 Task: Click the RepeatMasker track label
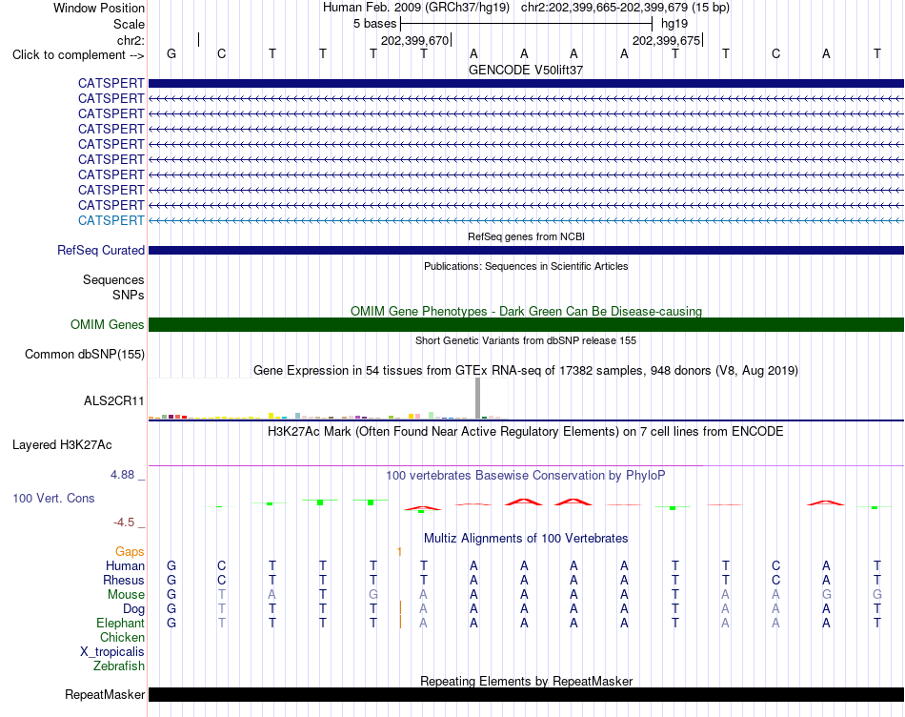pyautogui.click(x=105, y=694)
